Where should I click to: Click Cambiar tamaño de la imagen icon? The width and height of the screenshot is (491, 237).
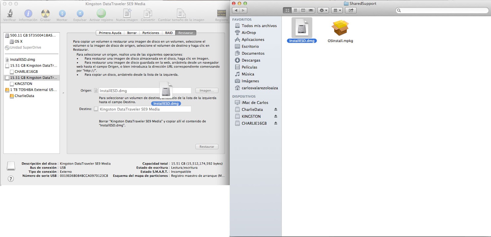pos(181,14)
